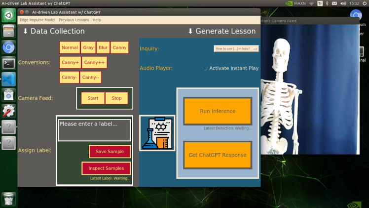
Task: Apply the Blur conversion
Action: coord(103,47)
